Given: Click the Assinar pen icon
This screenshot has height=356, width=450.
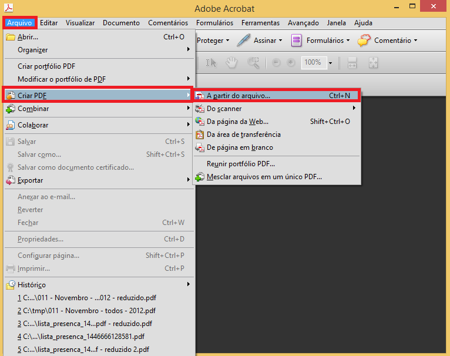Looking at the screenshot, I should pyautogui.click(x=244, y=41).
